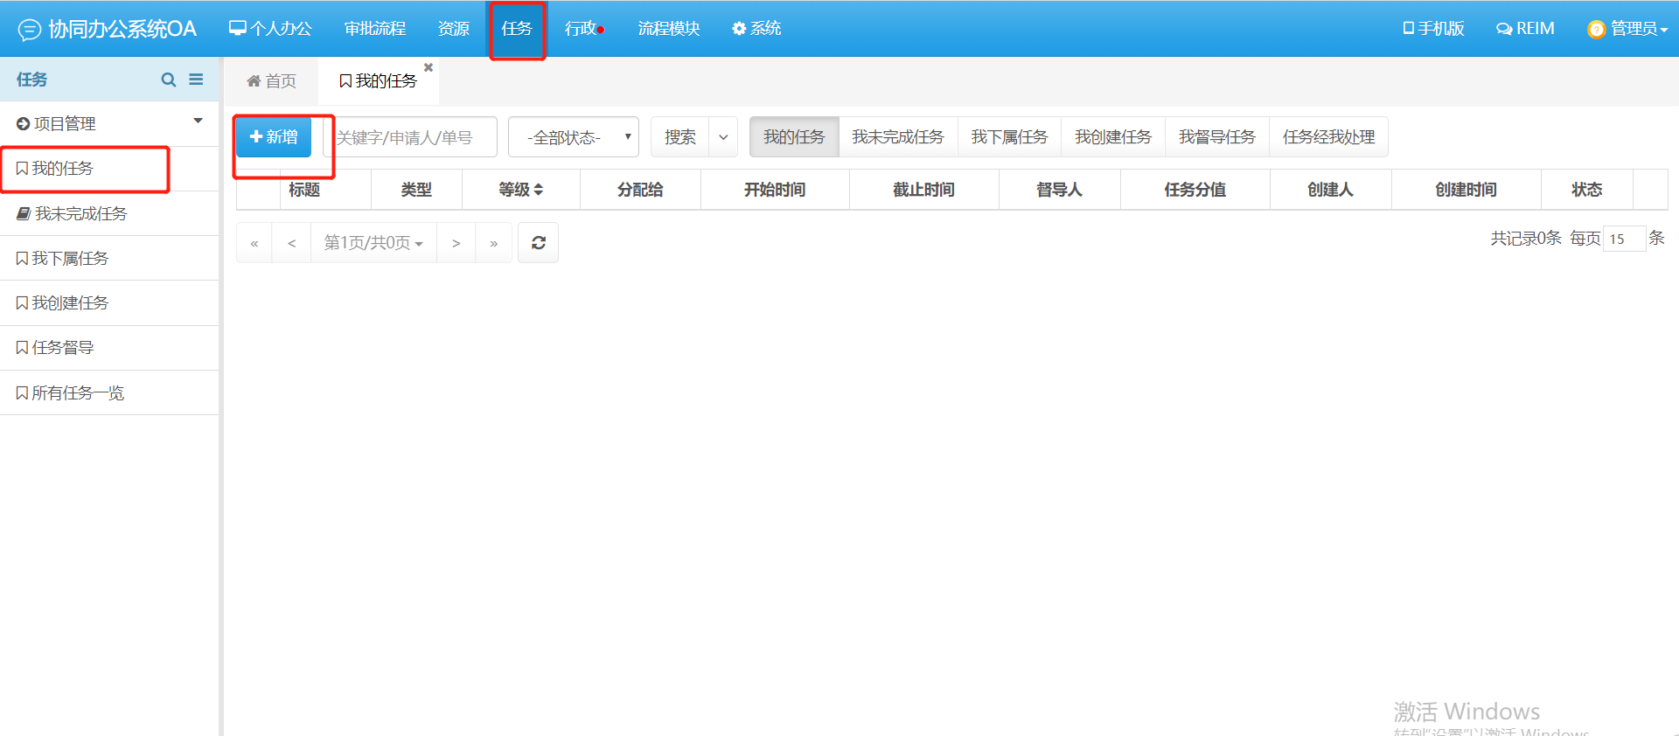
Task: Open the 行政 top menu
Action: pos(584,29)
